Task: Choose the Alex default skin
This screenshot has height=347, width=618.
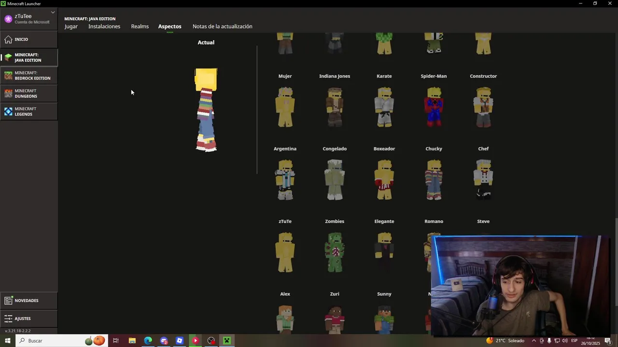Action: click(285, 319)
